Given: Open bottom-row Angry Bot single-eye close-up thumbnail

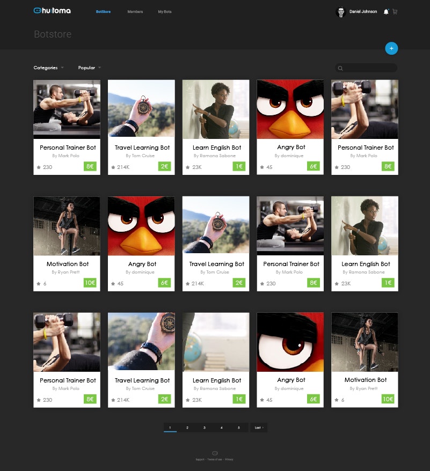Looking at the screenshot, I should 290,342.
